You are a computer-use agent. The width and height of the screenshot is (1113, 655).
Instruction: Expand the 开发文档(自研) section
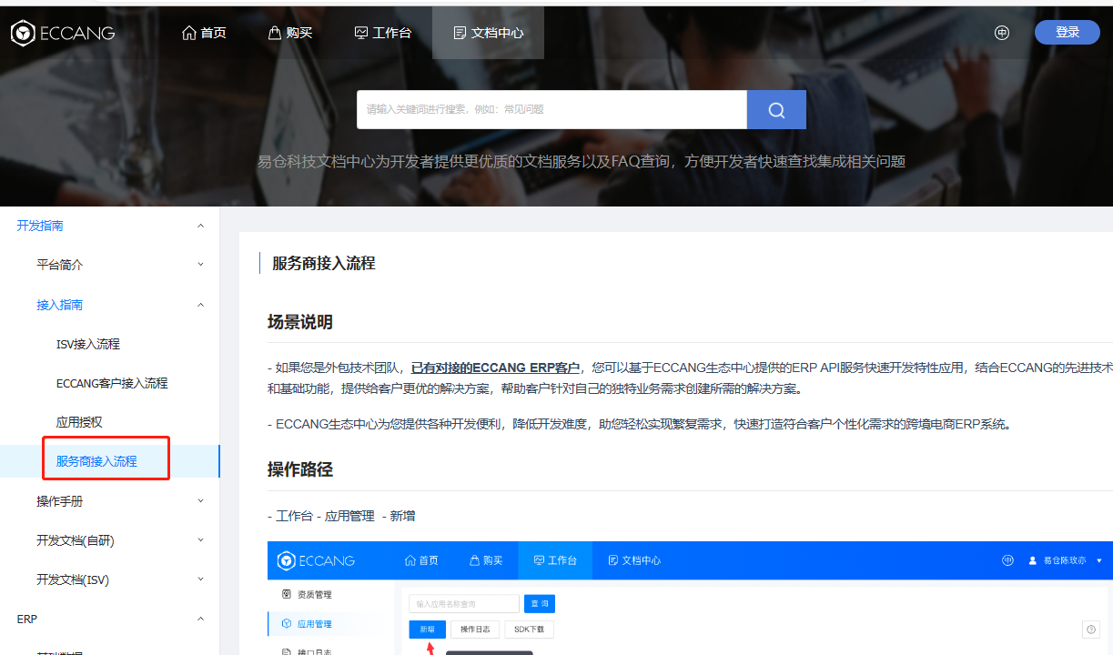201,540
